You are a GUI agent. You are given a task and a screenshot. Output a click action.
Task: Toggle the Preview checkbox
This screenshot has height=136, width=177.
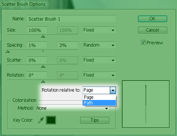click(143, 42)
